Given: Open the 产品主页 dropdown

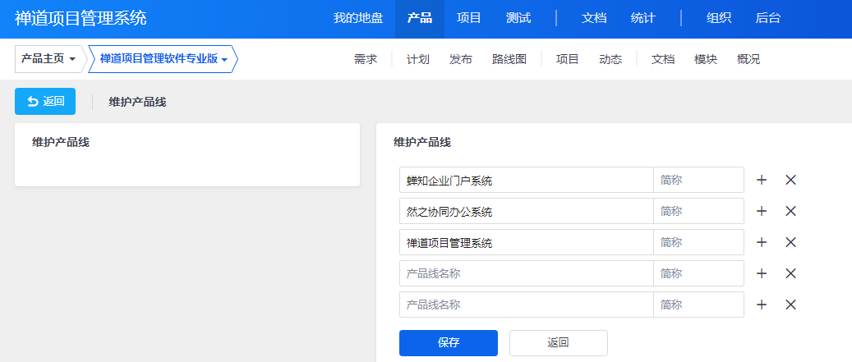Looking at the screenshot, I should tap(48, 58).
